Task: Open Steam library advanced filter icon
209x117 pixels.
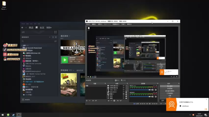Action: pyautogui.click(x=55, y=41)
